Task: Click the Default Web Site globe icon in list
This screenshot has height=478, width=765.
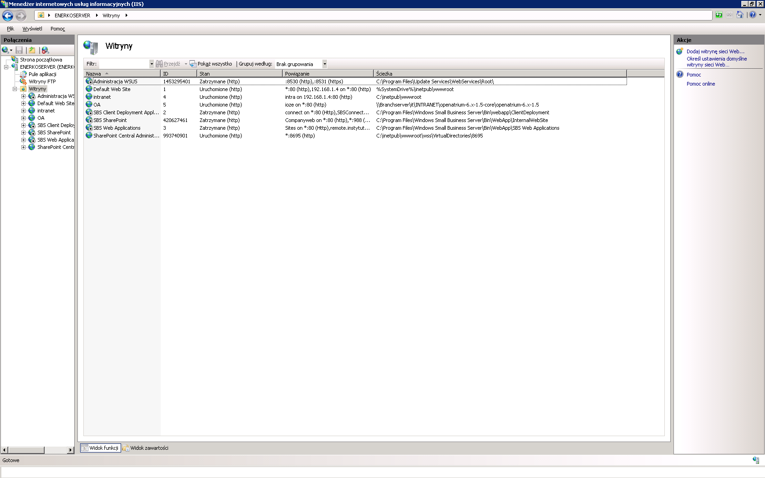Action: pos(89,89)
